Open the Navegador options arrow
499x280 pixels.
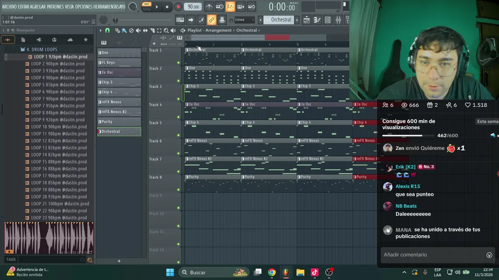point(4,30)
